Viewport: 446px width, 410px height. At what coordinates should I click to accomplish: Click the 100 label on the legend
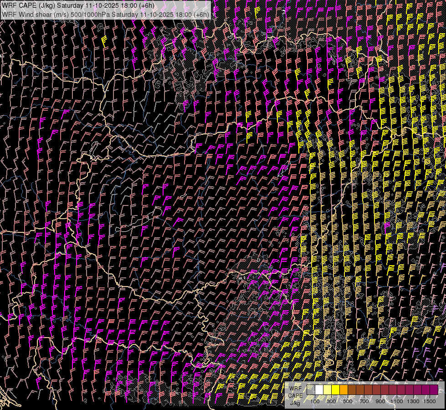[315, 401]
